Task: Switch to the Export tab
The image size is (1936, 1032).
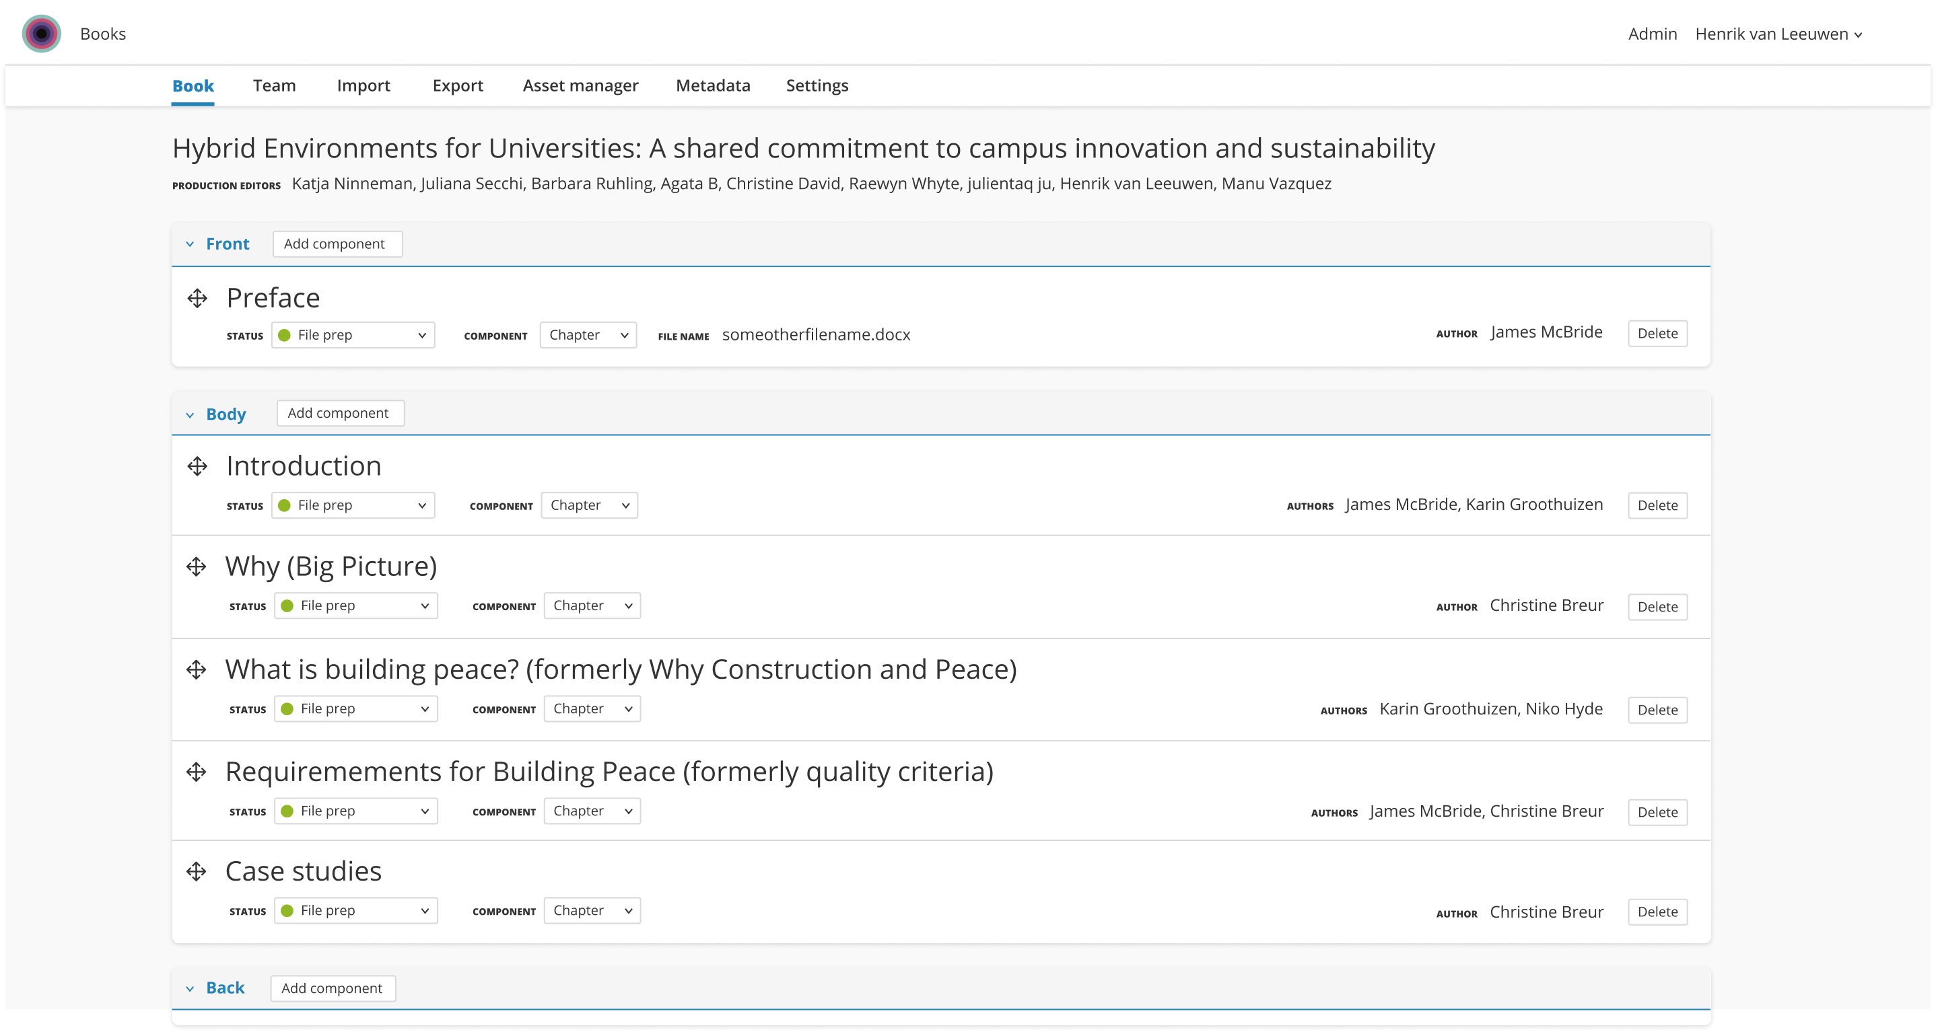Action: pos(458,85)
